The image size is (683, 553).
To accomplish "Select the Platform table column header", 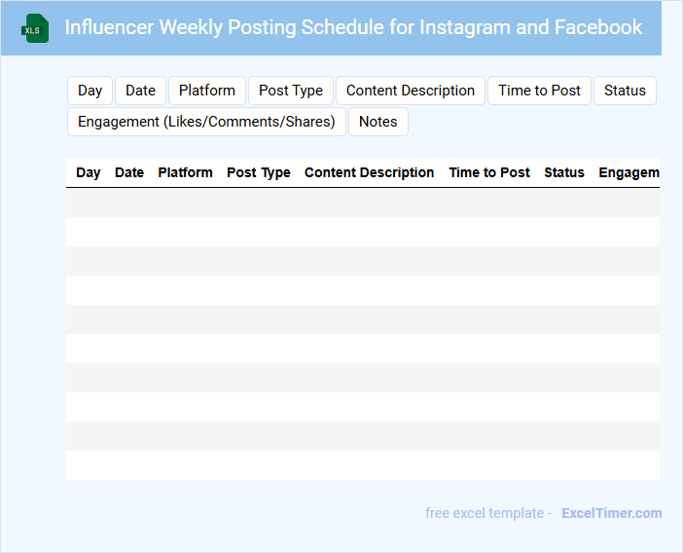I will click(x=185, y=172).
